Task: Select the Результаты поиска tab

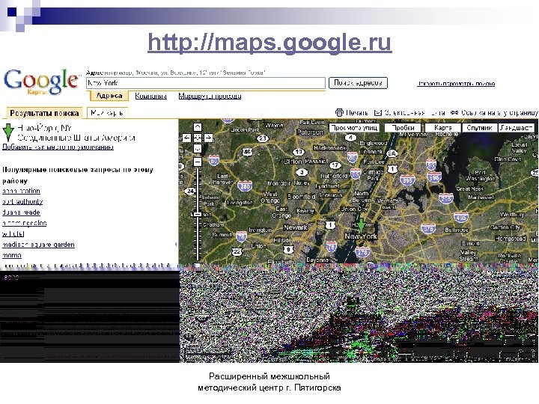Action: coord(44,113)
